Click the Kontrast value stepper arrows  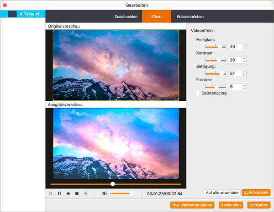coord(244,60)
